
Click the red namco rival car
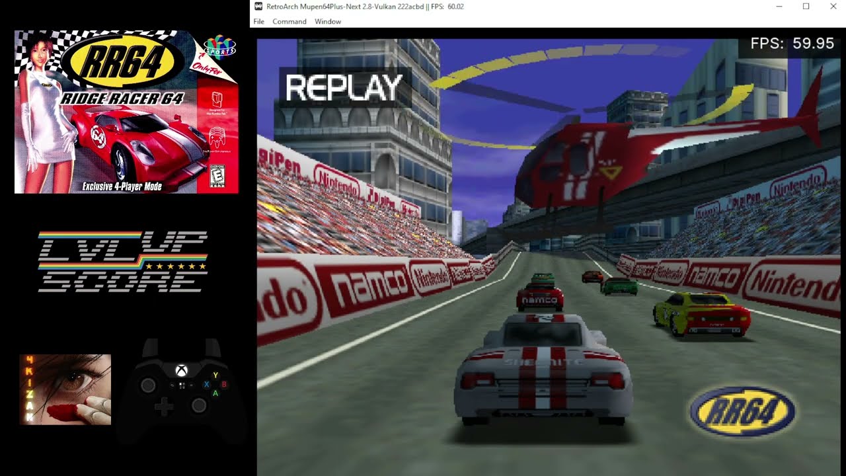coord(540,297)
